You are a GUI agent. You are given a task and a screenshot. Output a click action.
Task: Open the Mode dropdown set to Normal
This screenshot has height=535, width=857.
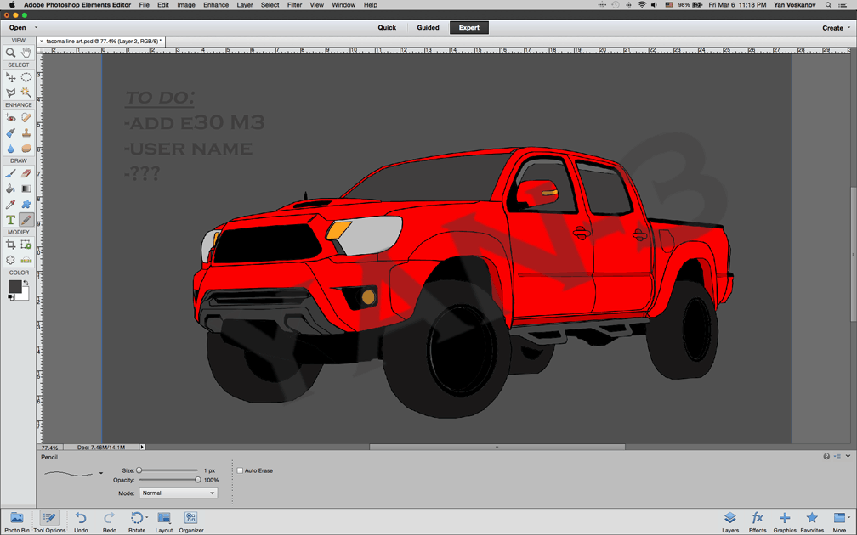pos(179,493)
